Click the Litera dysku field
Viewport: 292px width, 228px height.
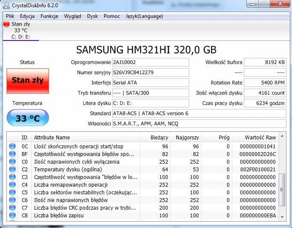click(x=150, y=103)
